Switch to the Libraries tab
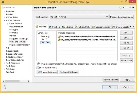The image size is (137, 93). tap(67, 27)
